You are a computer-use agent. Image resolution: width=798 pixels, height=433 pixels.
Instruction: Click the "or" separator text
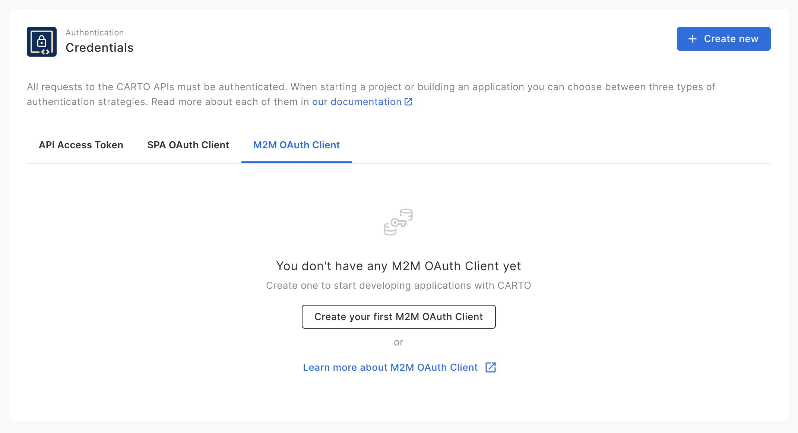tap(398, 342)
